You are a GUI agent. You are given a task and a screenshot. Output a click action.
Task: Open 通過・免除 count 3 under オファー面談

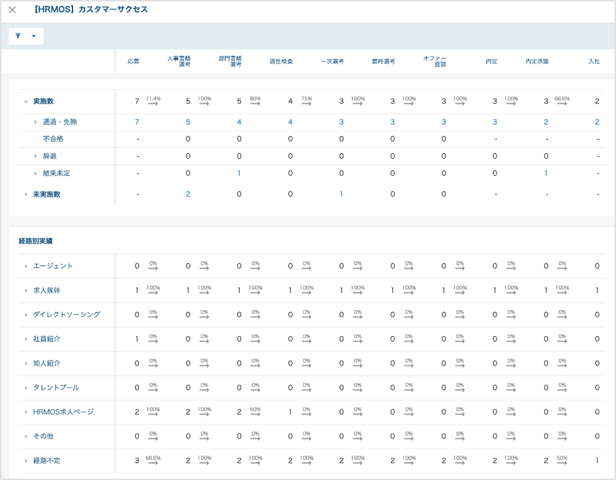444,122
